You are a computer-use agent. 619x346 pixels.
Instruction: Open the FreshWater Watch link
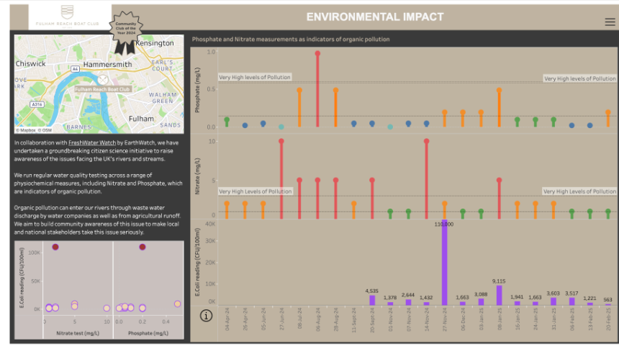coord(92,143)
